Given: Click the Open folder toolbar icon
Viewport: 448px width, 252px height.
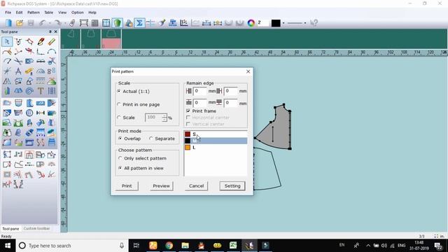Looking at the screenshot, I should point(20,23).
